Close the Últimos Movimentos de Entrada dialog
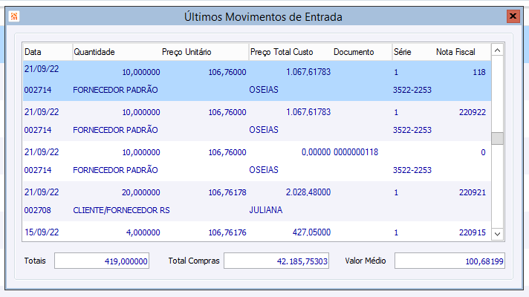 click(x=513, y=16)
